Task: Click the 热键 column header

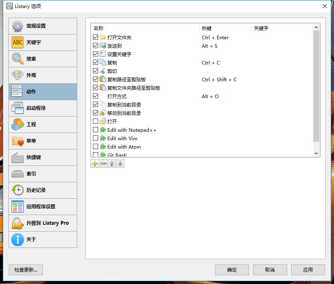Action: click(225, 28)
